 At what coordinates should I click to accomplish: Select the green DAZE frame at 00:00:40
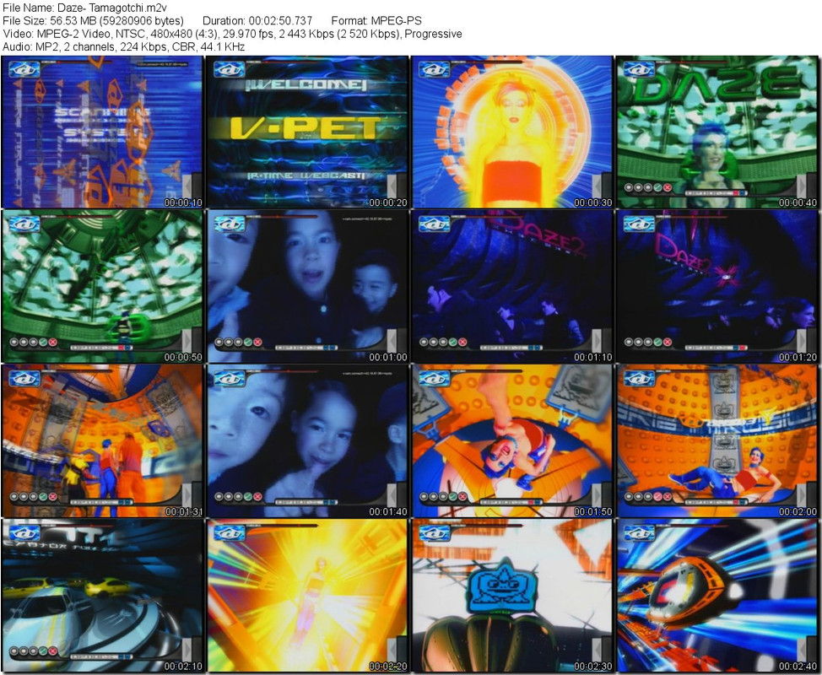(x=717, y=132)
